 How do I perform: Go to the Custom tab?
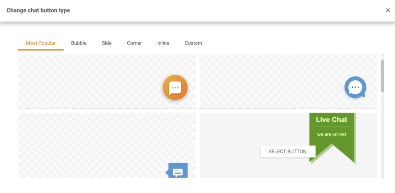tap(193, 43)
